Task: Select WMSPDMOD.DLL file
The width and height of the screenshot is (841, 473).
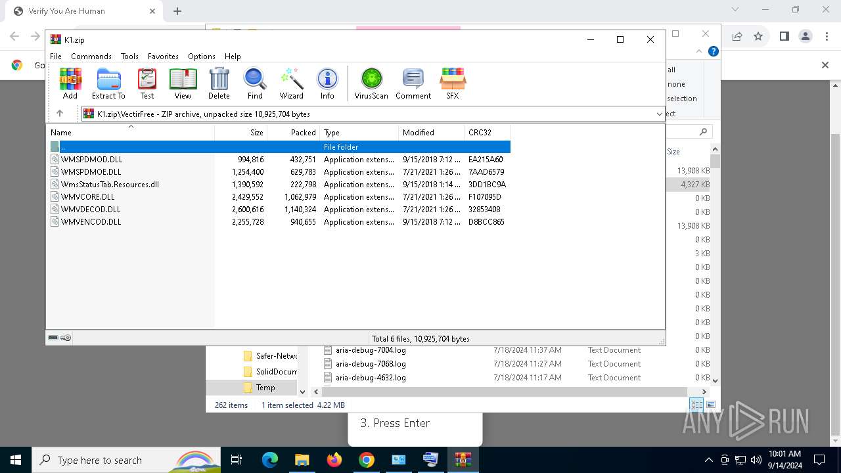Action: [x=280, y=160]
